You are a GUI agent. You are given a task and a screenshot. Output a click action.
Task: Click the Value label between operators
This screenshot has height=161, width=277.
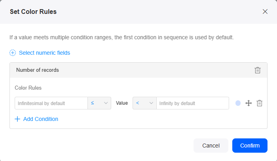[x=122, y=103]
